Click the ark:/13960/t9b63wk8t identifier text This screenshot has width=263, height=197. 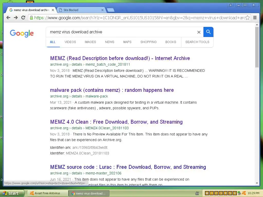(90, 147)
